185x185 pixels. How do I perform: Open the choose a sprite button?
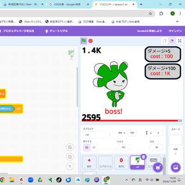coord(158,167)
